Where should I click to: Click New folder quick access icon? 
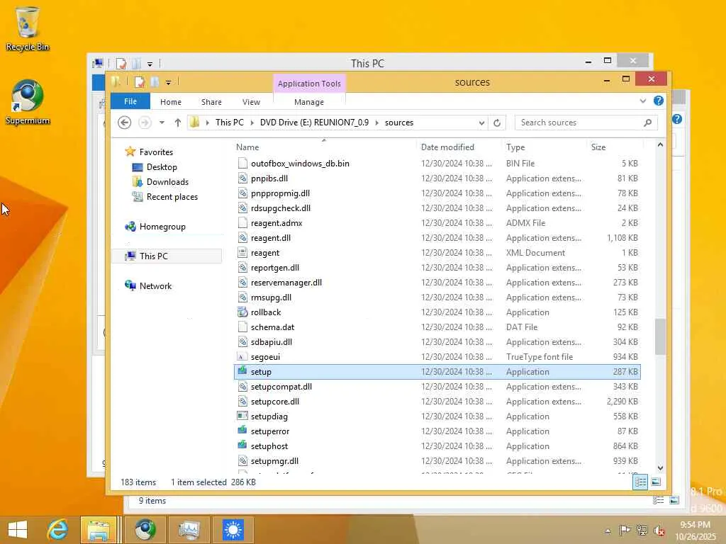pos(155,82)
